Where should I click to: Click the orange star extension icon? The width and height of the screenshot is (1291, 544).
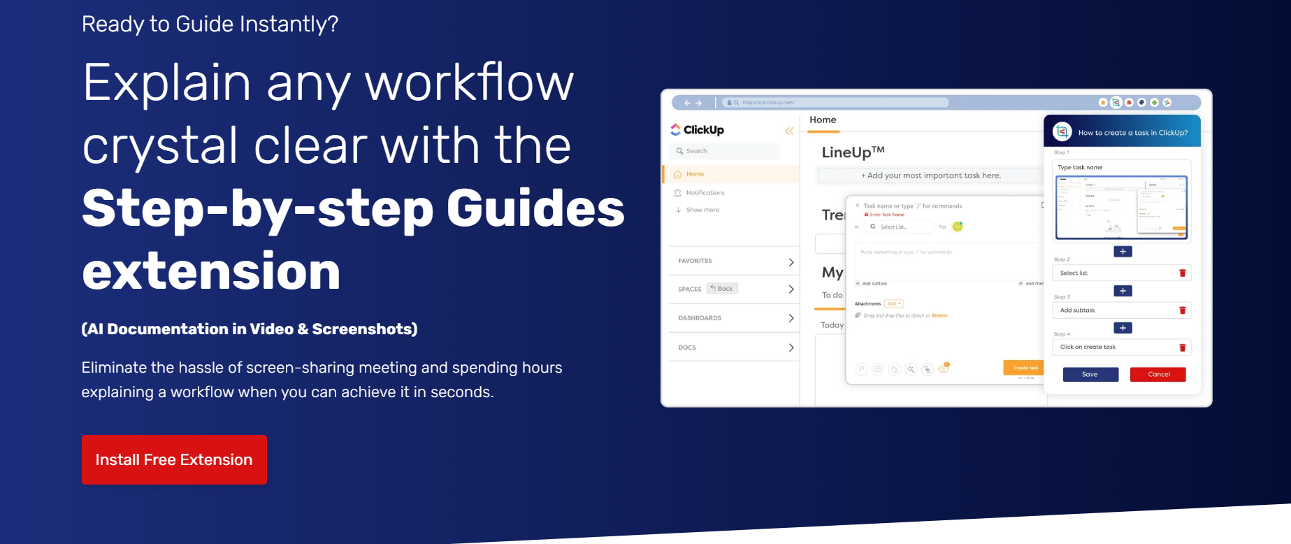coord(1104,103)
